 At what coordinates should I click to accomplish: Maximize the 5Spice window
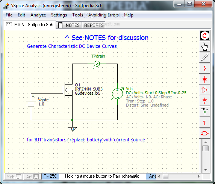click(x=189, y=4)
